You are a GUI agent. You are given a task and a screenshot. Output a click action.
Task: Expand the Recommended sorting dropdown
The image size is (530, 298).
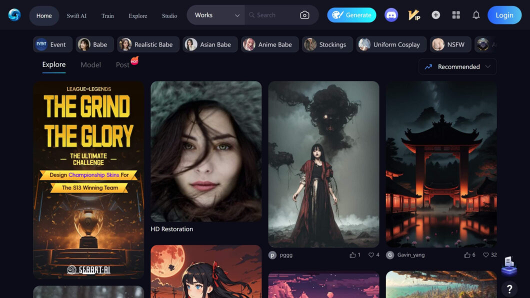[x=456, y=66]
